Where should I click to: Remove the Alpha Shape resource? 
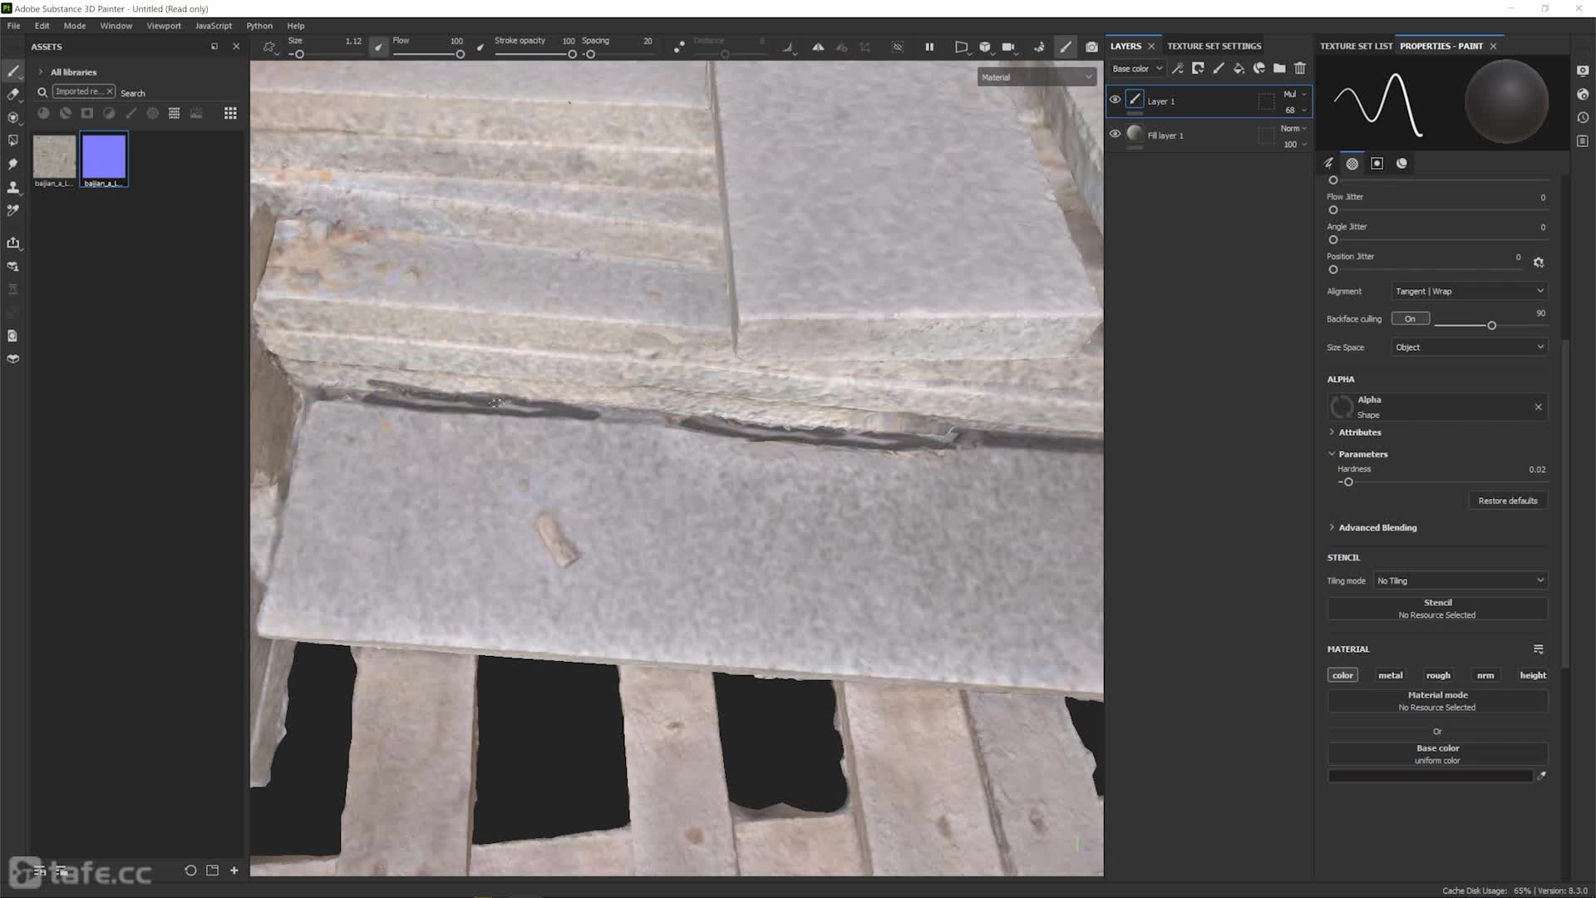(x=1538, y=407)
